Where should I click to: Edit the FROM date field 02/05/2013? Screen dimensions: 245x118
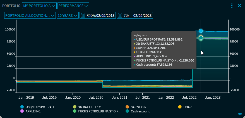click(105, 16)
